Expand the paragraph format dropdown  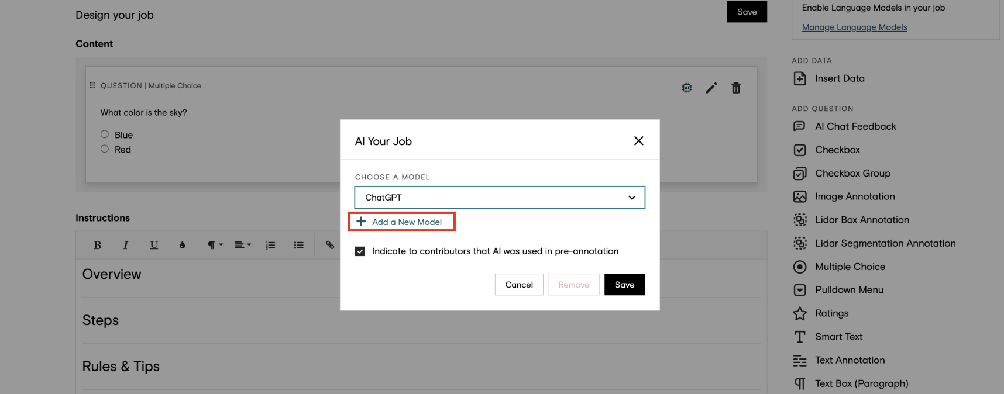(x=215, y=245)
